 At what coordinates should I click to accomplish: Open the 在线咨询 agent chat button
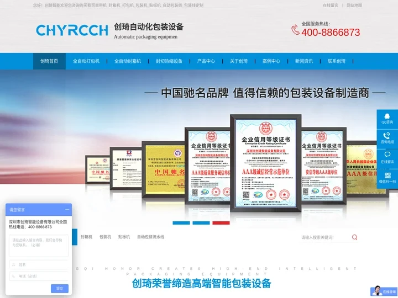(384, 291)
